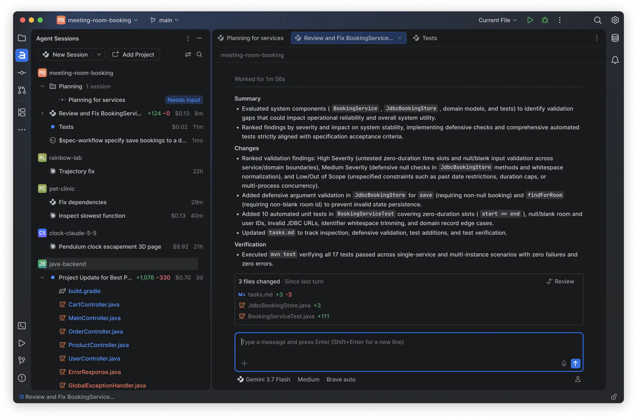The height and width of the screenshot is (418, 637).
Task: Open the Git tool window icon
Action: pos(22,360)
